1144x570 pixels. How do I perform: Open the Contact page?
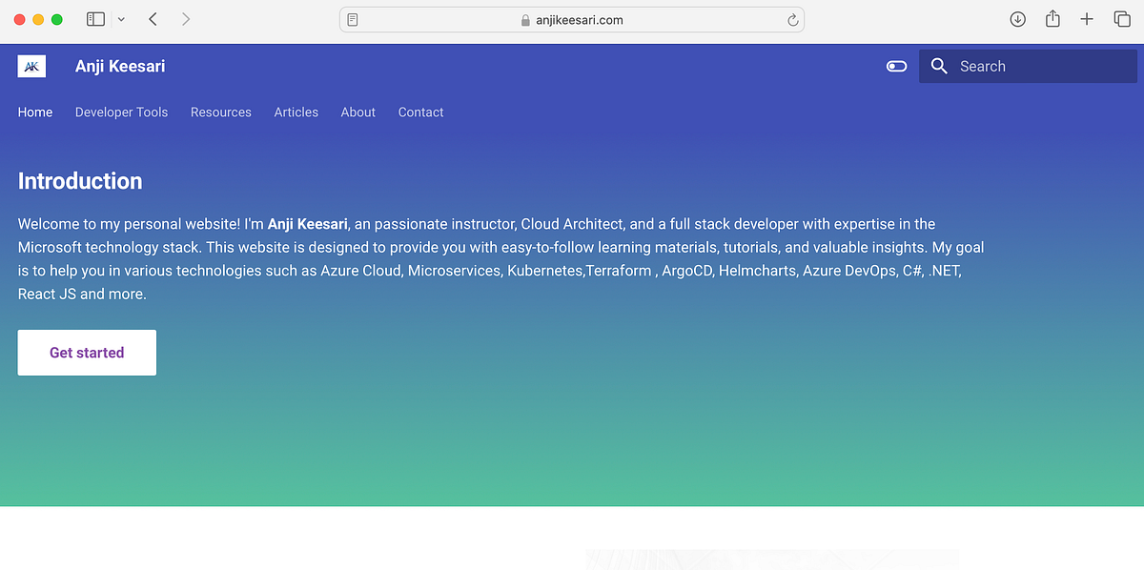point(420,112)
